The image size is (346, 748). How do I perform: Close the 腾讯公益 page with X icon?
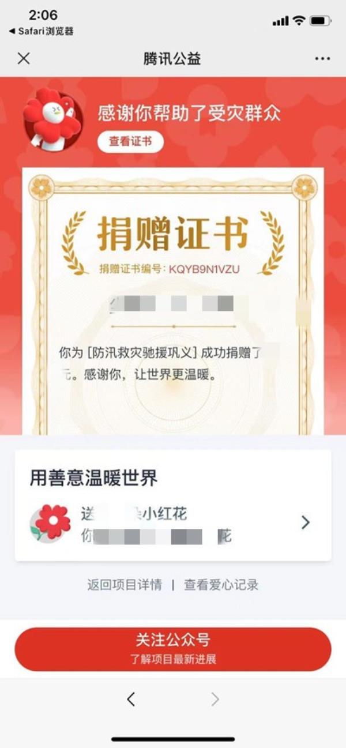[x=24, y=58]
